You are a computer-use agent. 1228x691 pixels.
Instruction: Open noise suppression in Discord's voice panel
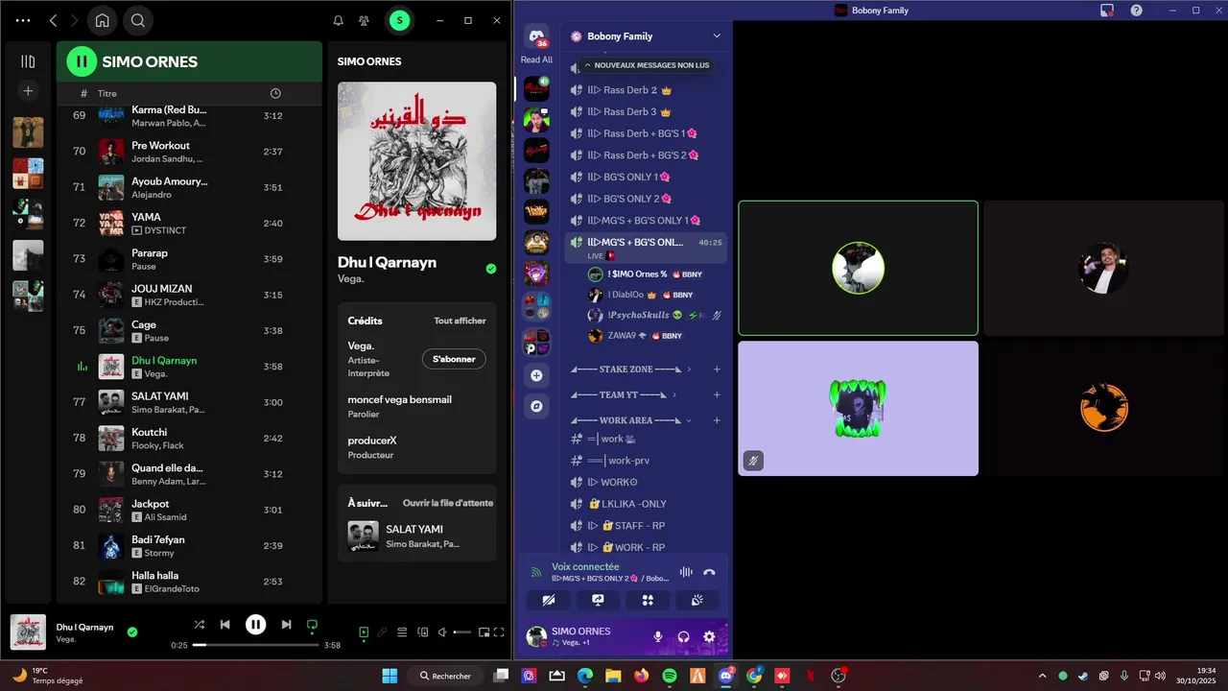pos(686,572)
